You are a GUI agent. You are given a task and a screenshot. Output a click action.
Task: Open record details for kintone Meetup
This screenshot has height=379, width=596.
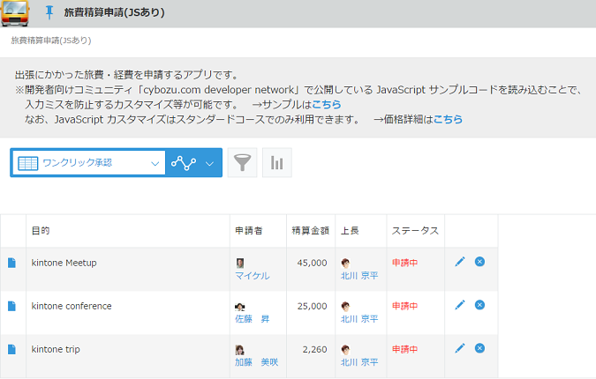point(11,263)
